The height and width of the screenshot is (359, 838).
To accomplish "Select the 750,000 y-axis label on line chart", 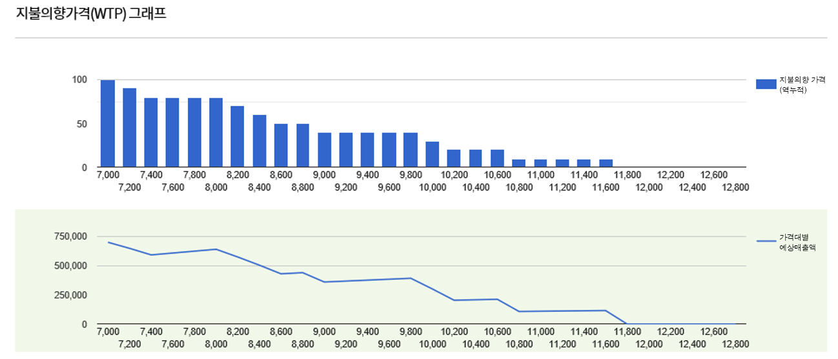I will (71, 237).
